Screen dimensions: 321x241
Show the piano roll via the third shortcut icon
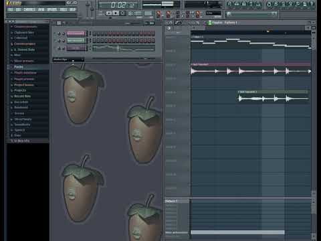click(244, 4)
